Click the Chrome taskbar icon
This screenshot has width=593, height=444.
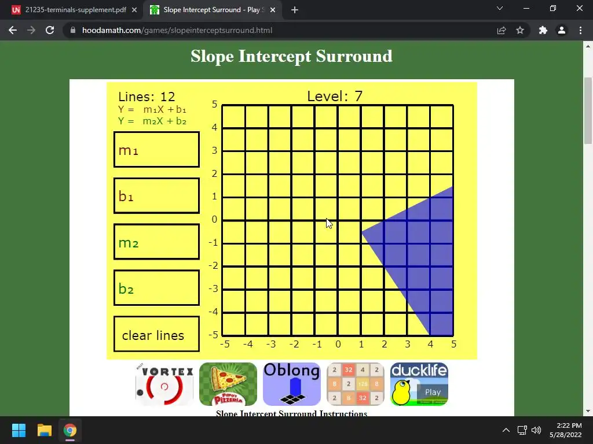pos(70,430)
